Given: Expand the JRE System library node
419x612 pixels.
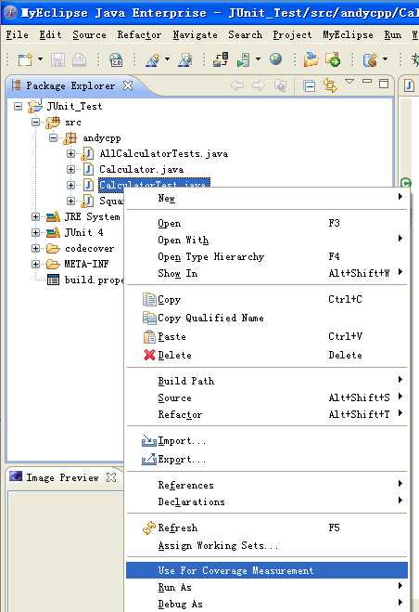Looking at the screenshot, I should click(35, 216).
